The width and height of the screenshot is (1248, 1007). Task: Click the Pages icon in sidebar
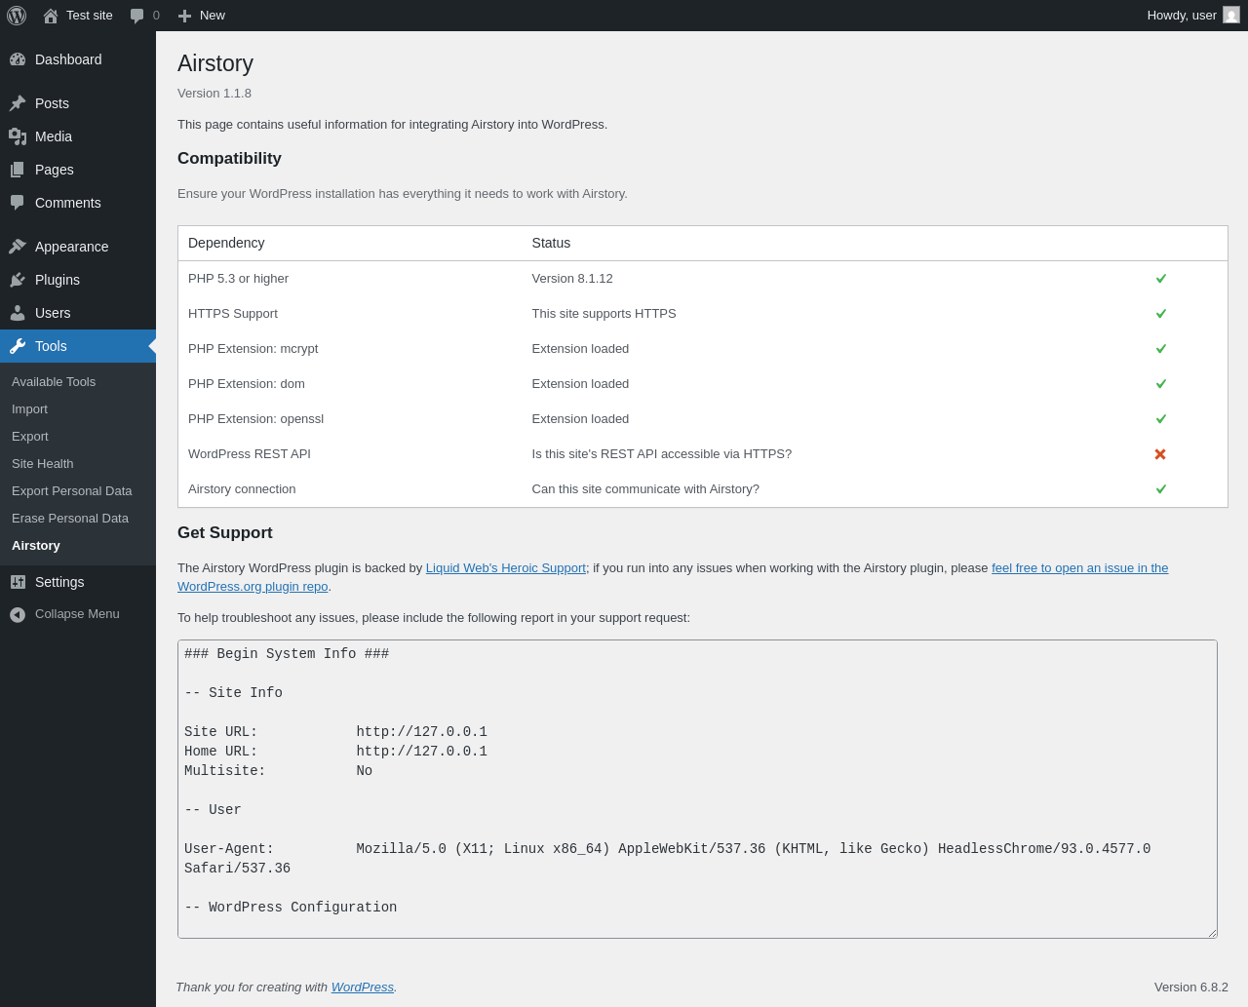pos(18,170)
